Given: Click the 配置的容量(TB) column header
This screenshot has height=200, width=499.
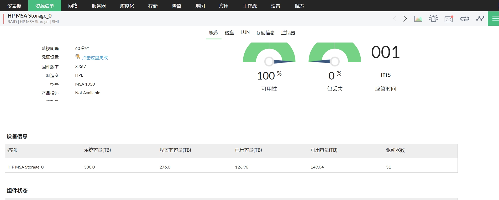Looking at the screenshot, I should [175, 150].
